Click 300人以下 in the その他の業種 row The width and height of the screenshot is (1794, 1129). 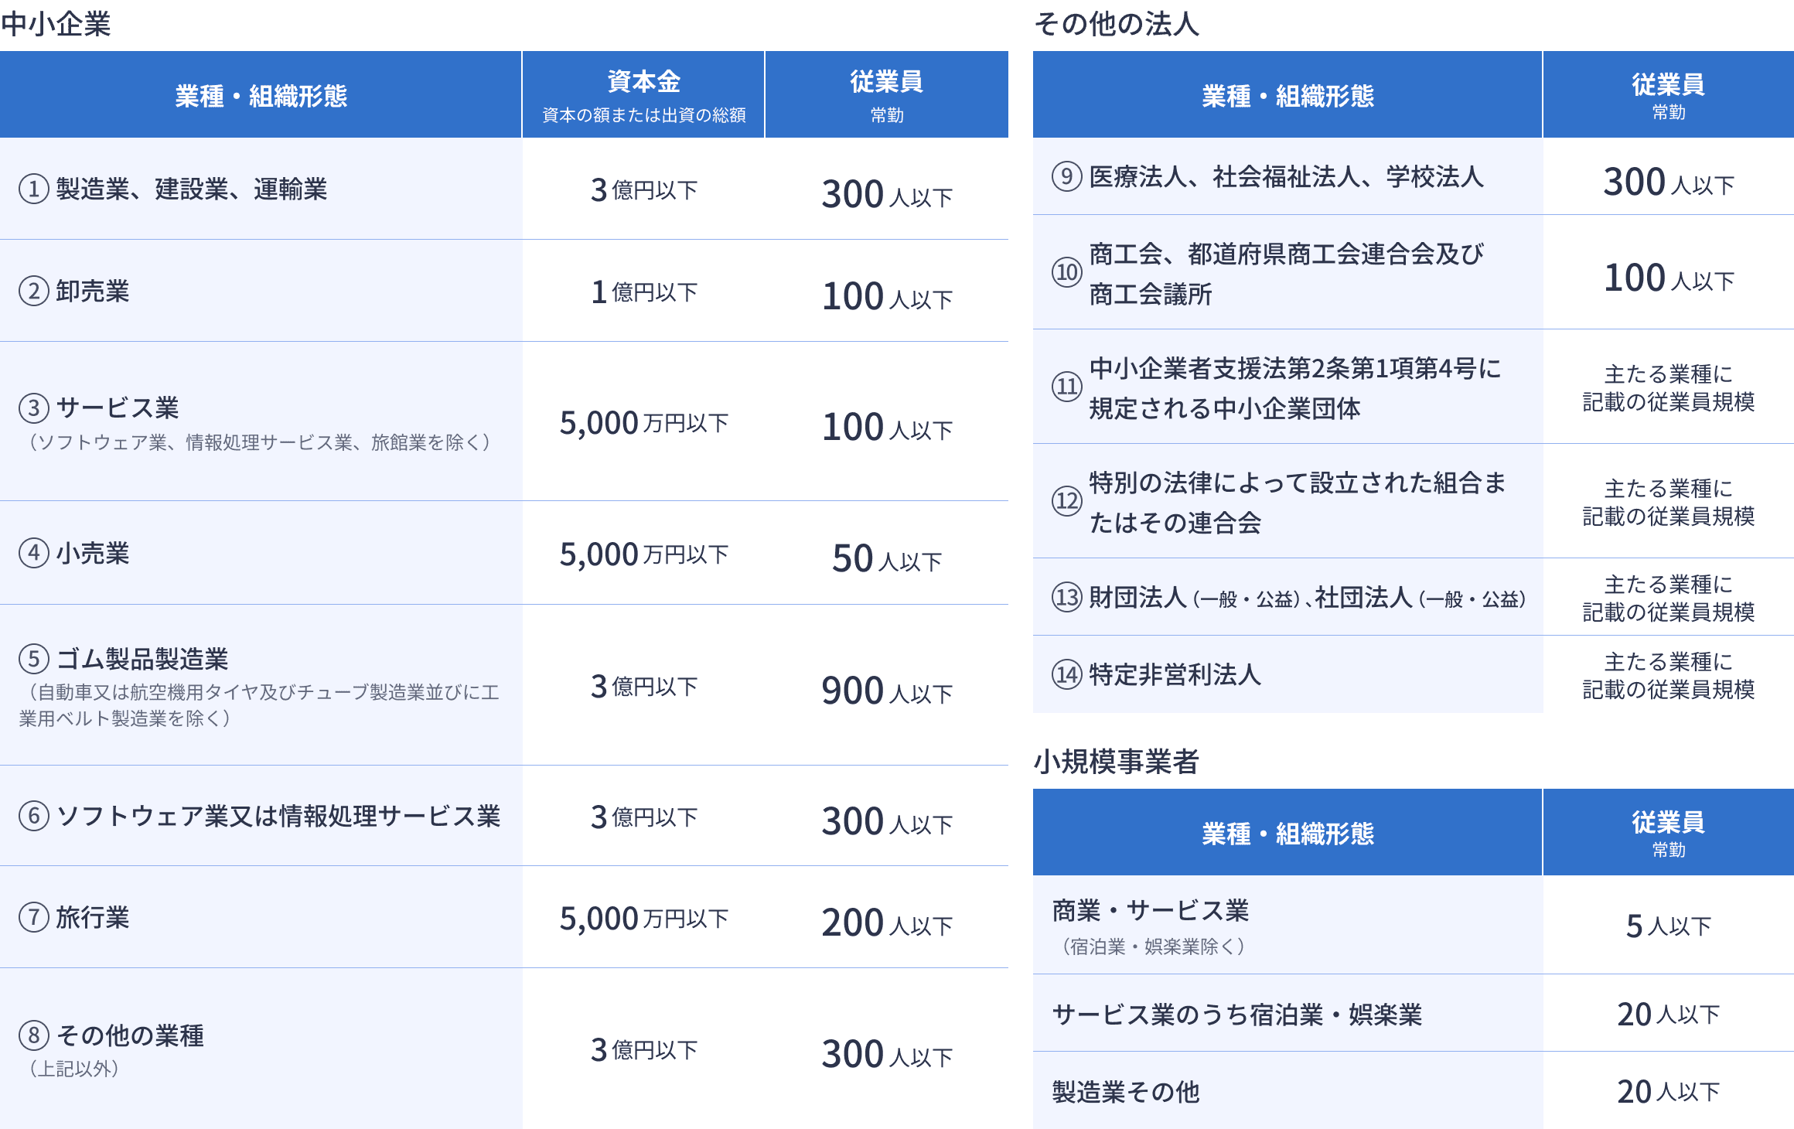887,1053
